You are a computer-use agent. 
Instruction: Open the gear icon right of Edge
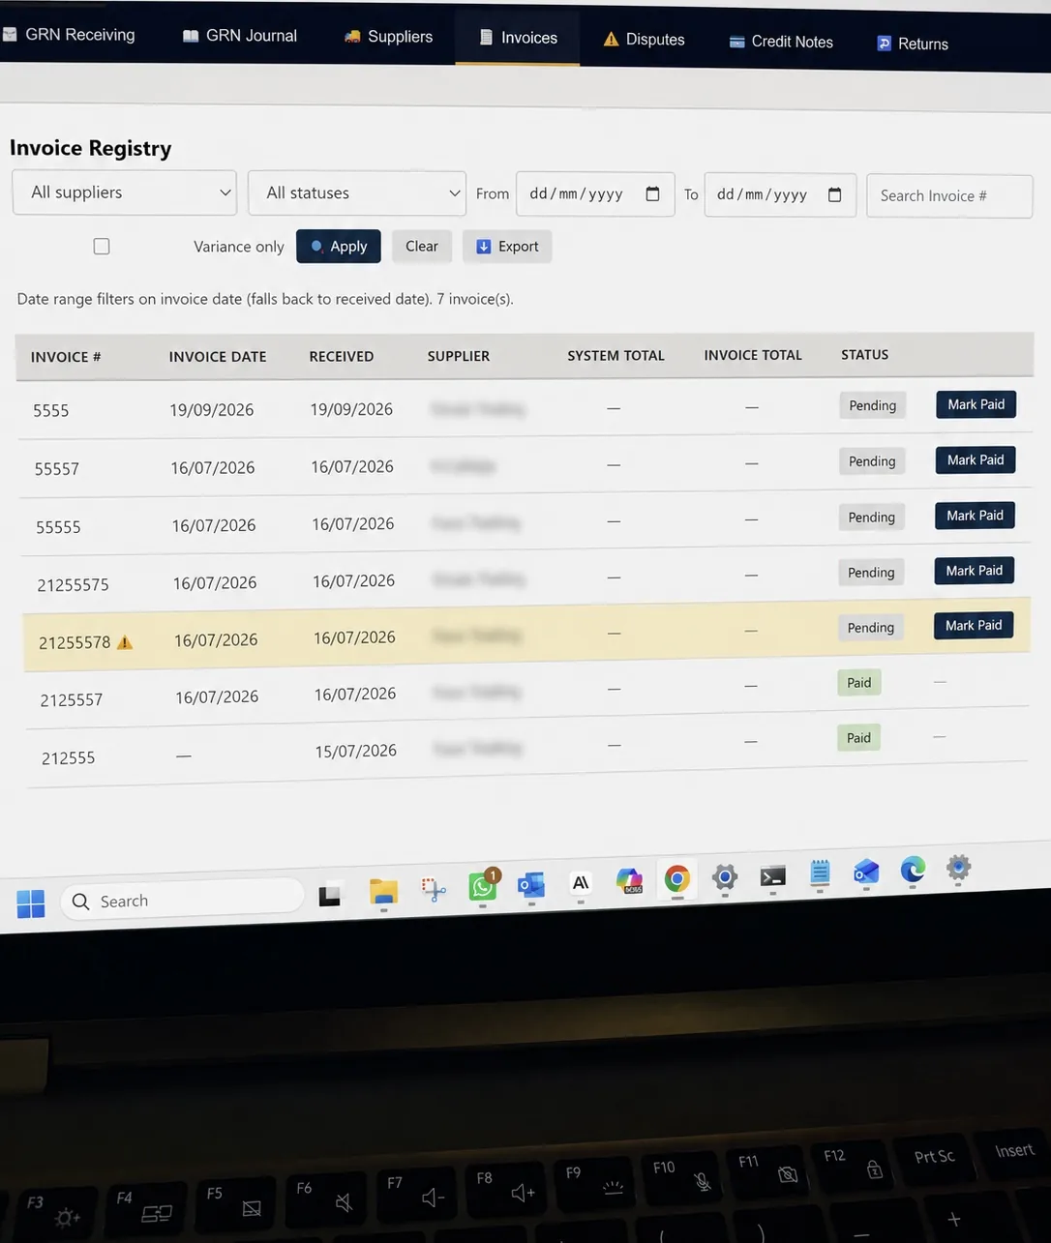point(958,868)
